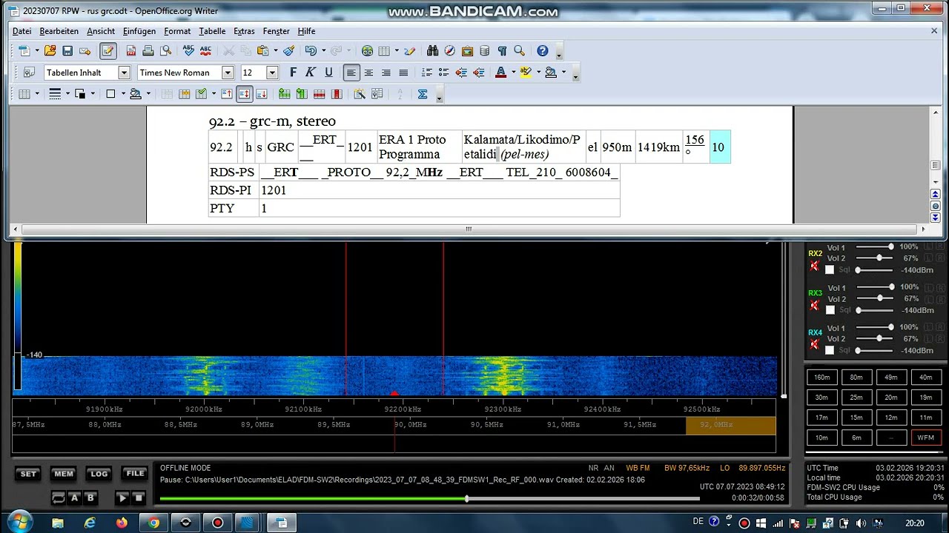The height and width of the screenshot is (533, 949).
Task: Toggle Edit File mode icon
Action: click(x=108, y=51)
